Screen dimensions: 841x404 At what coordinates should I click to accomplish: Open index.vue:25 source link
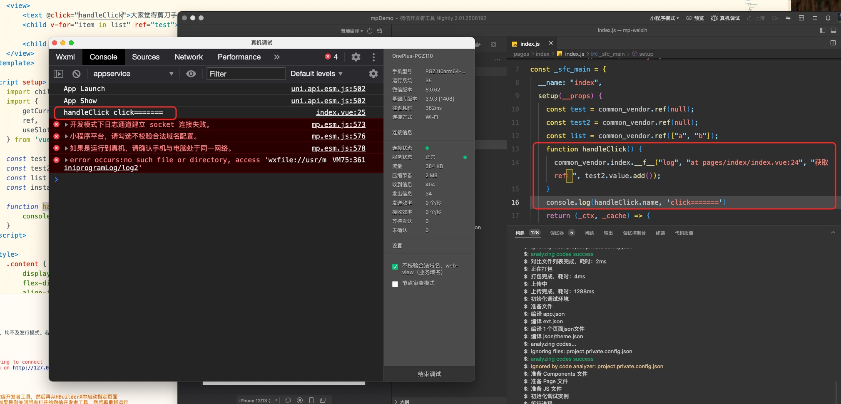pyautogui.click(x=340, y=112)
